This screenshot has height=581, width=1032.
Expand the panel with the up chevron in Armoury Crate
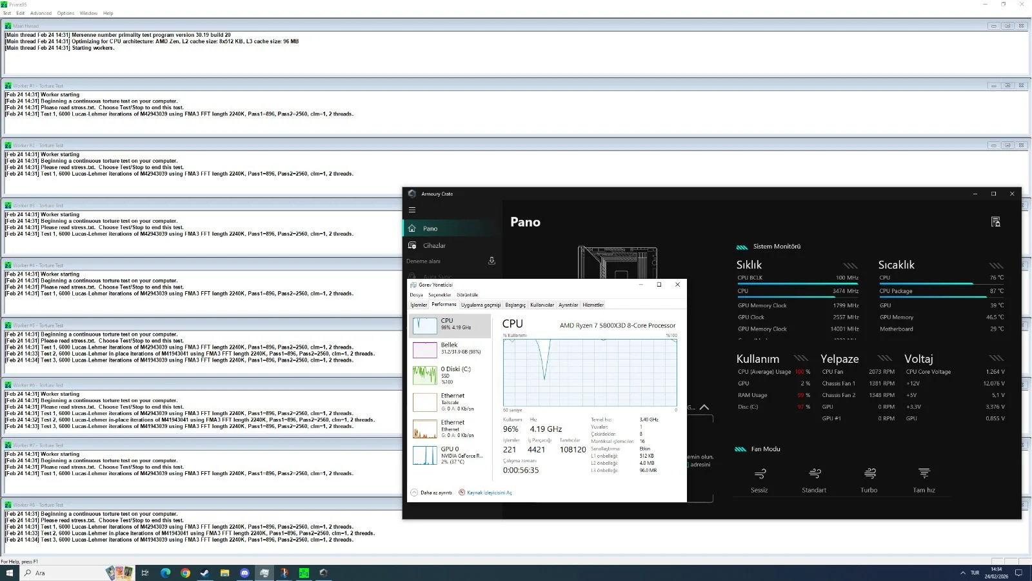704,407
